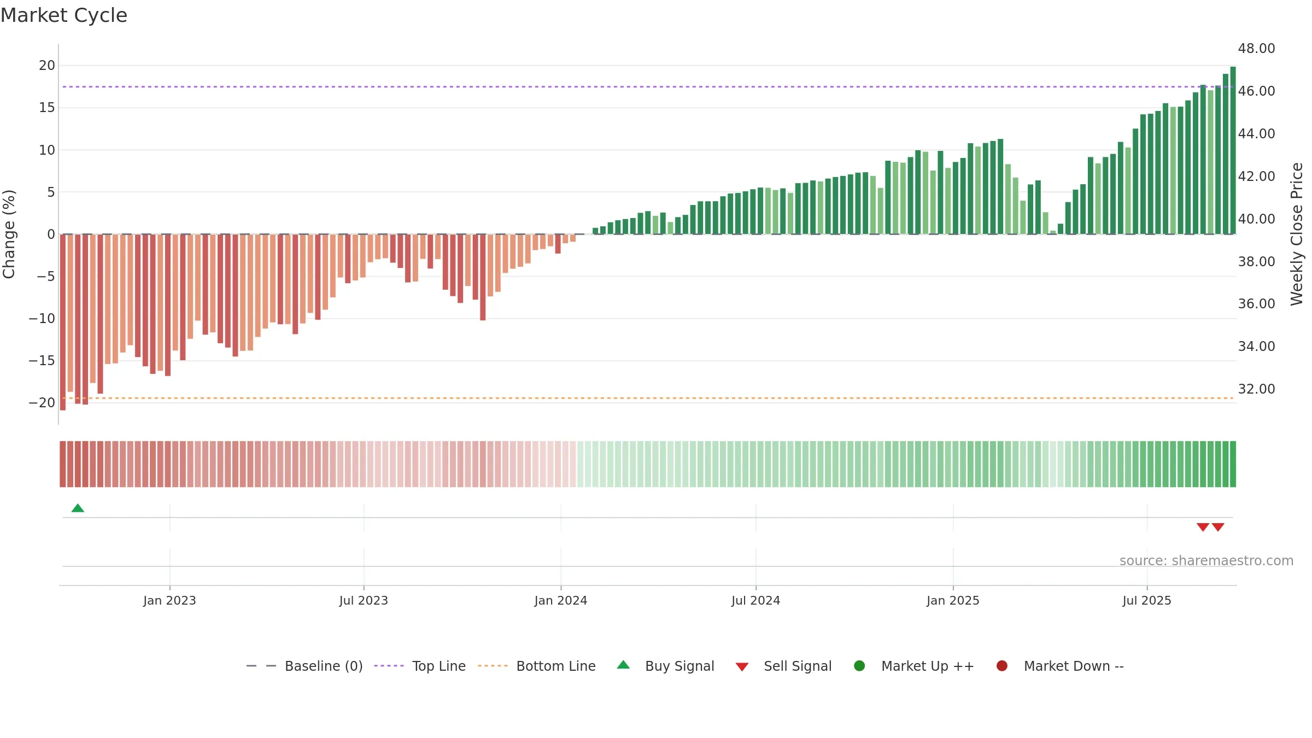Viewport: 1312px width, 738px height.
Task: Click the 46.00 price axis label
Action: (1256, 91)
